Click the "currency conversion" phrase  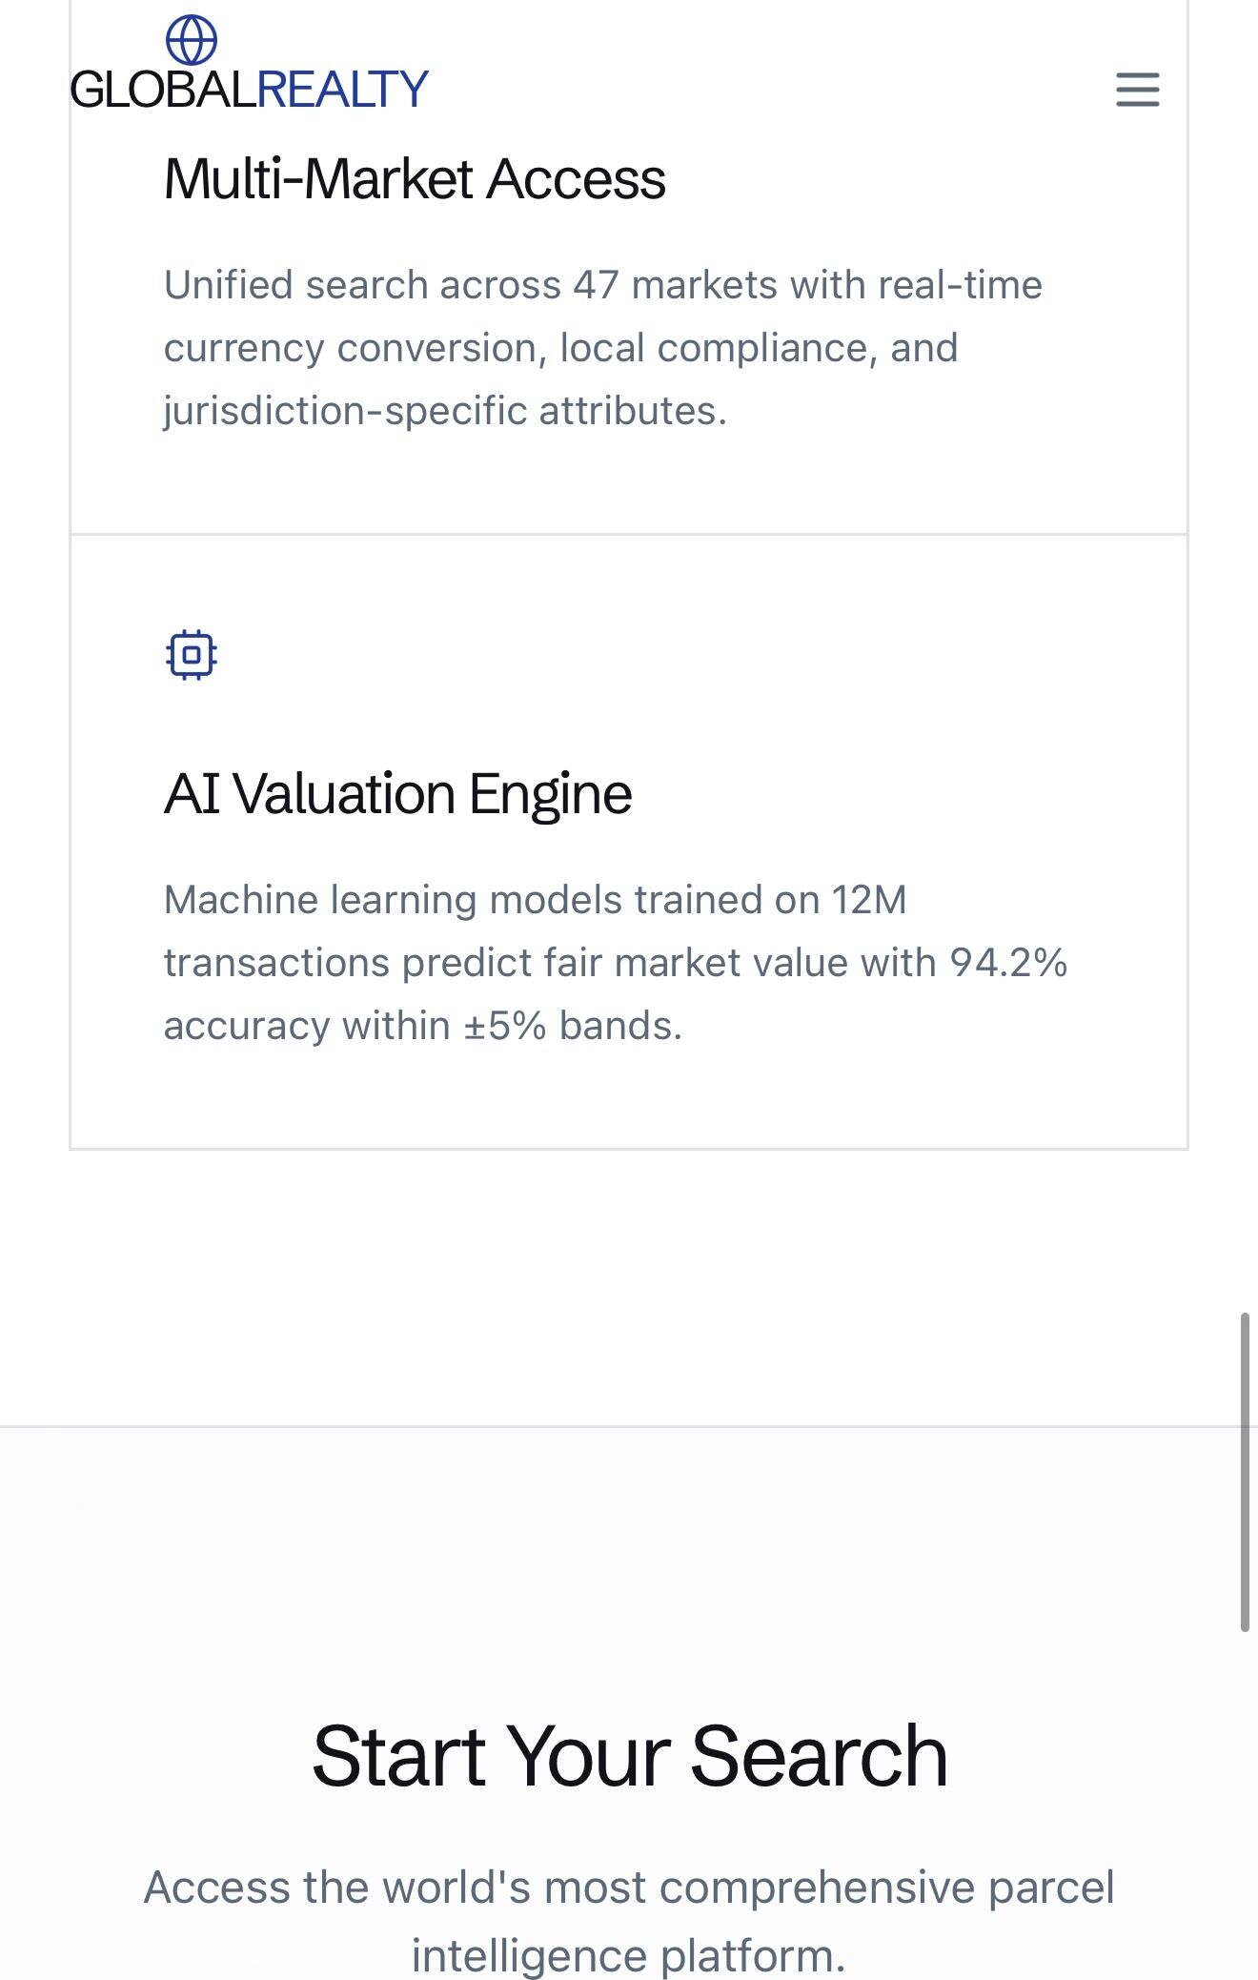click(355, 348)
